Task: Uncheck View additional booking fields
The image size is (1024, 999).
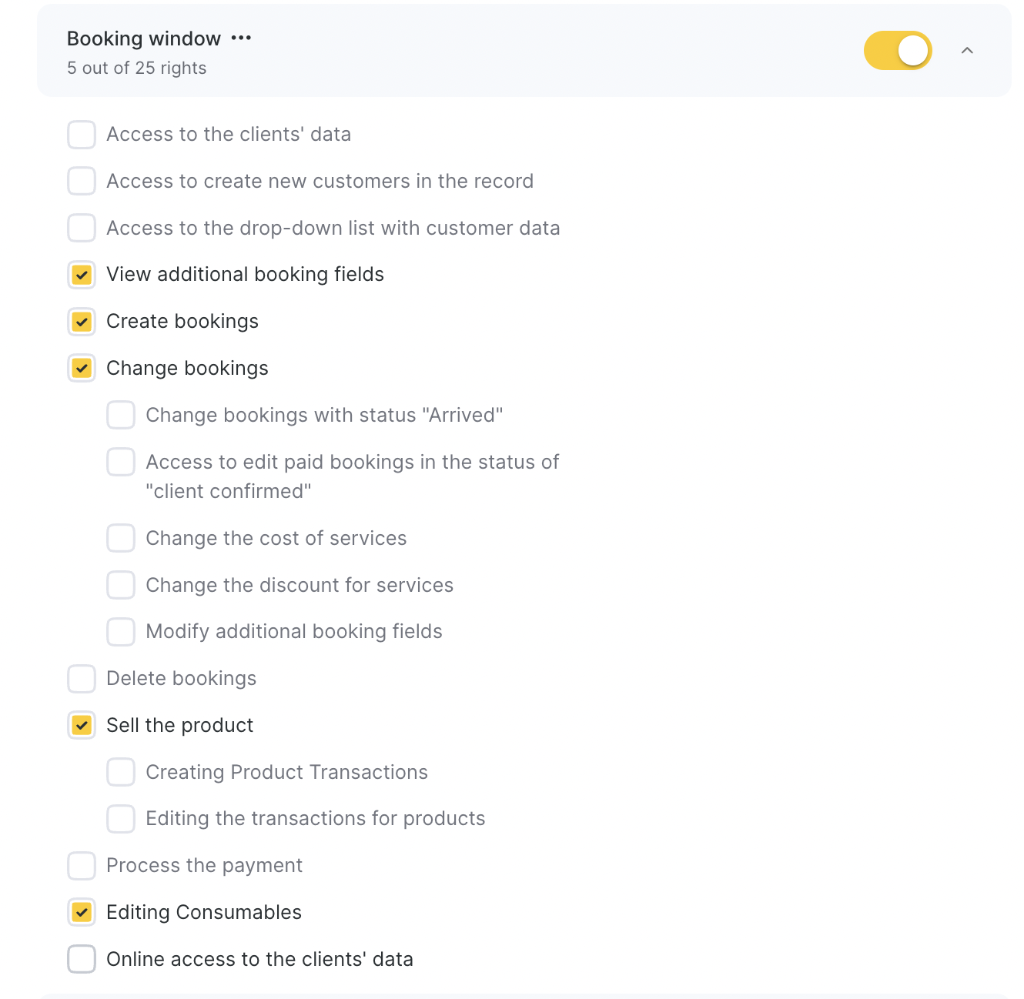Action: (82, 275)
